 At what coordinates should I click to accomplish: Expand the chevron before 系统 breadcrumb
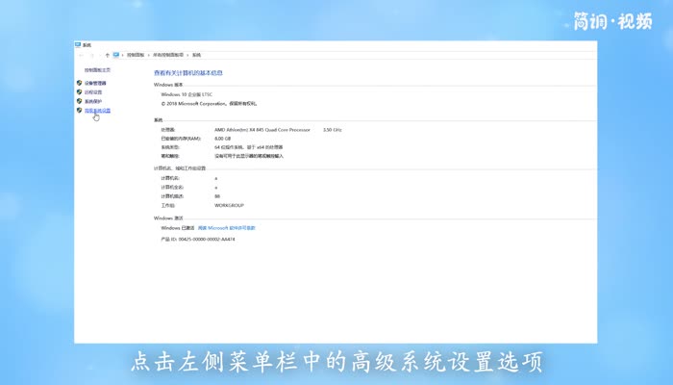click(187, 56)
